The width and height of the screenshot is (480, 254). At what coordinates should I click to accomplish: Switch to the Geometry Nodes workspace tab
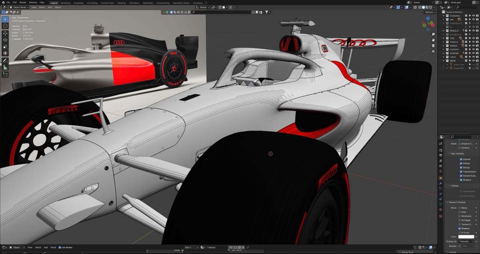coord(181,3)
